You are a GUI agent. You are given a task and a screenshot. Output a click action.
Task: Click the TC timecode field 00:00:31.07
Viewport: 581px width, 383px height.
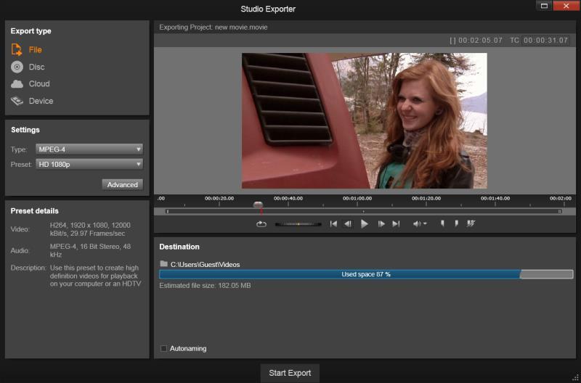[545, 41]
